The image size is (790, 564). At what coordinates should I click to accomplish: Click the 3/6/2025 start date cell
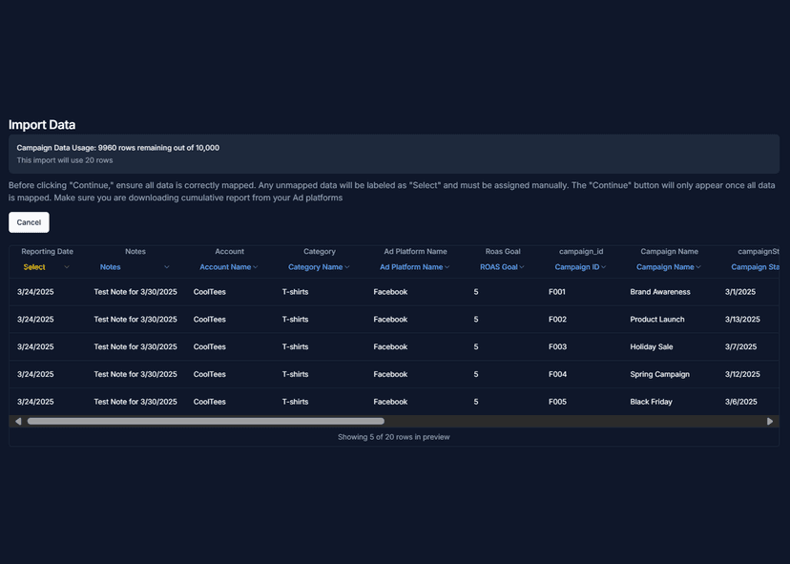pos(740,402)
